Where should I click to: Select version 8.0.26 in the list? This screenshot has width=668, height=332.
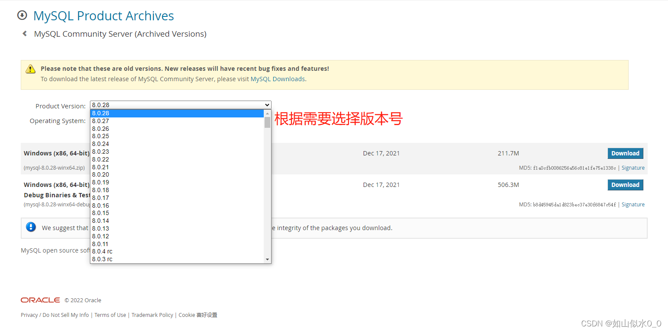pyautogui.click(x=177, y=129)
